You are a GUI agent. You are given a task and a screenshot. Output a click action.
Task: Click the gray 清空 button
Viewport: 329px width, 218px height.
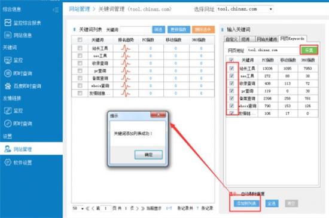pos(291,203)
